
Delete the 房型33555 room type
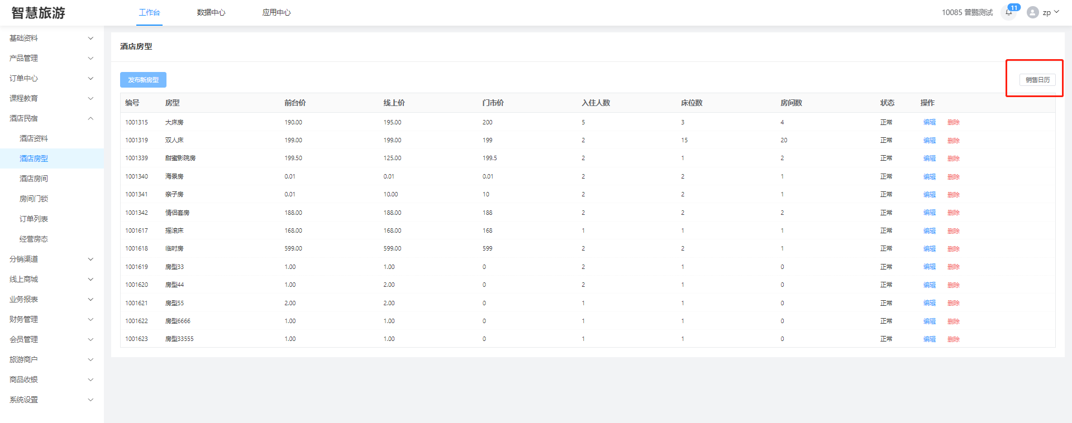click(x=953, y=339)
